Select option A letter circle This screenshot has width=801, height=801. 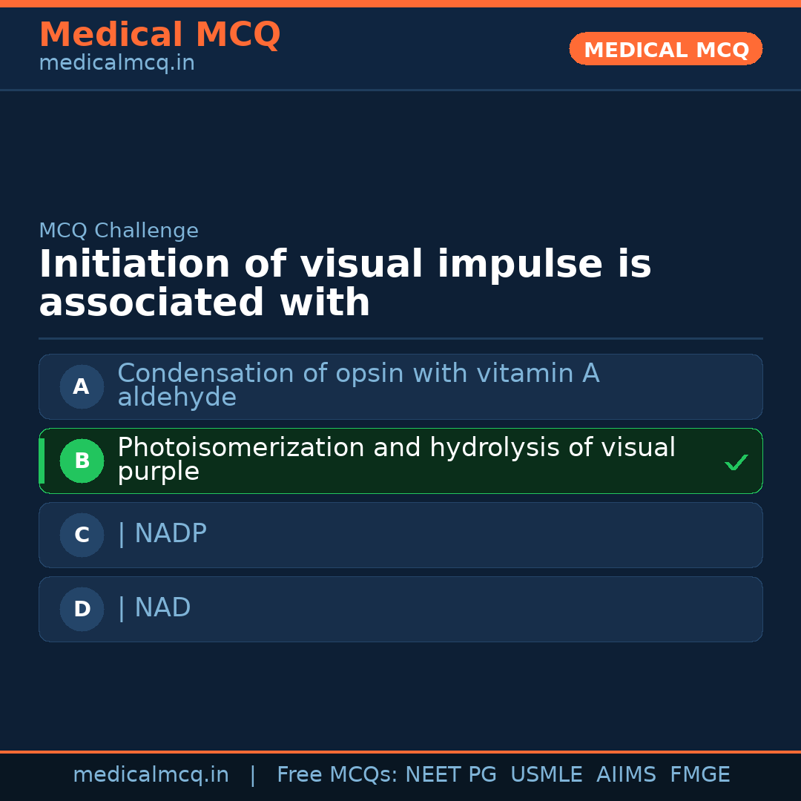[82, 386]
